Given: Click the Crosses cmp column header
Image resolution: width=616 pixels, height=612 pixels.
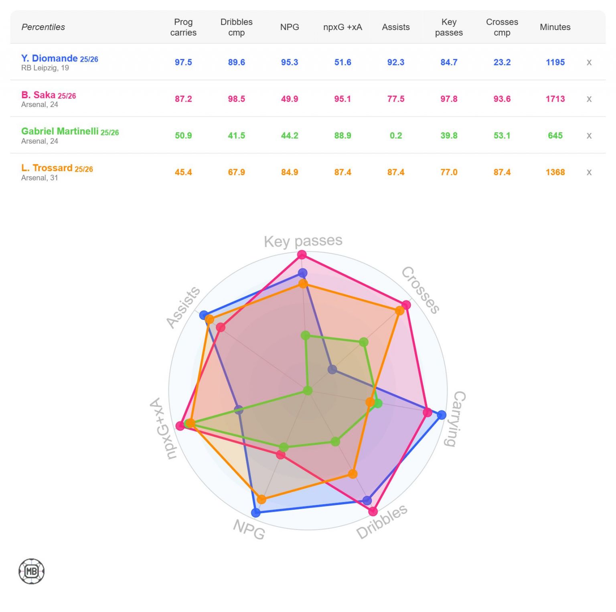Looking at the screenshot, I should [502, 27].
